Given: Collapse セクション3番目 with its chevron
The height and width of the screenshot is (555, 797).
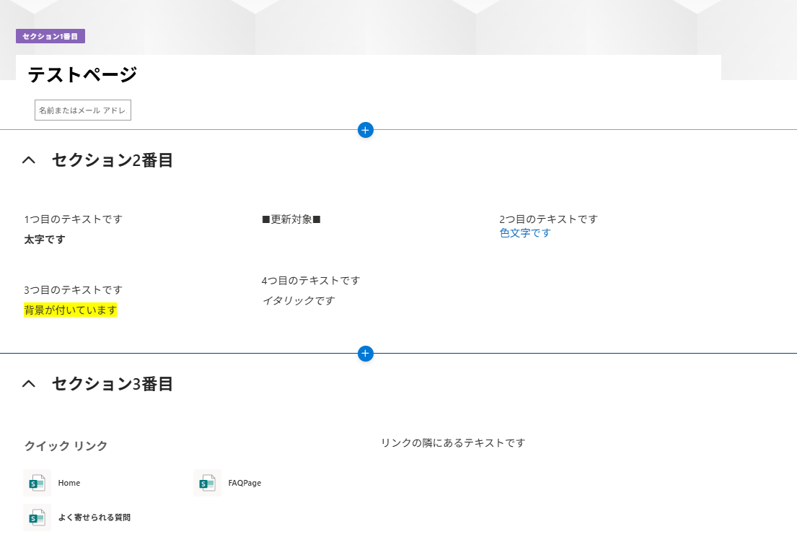Looking at the screenshot, I should pyautogui.click(x=29, y=384).
